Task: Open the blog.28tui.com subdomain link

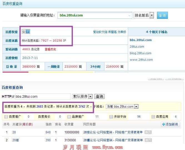Action: coord(141,53)
